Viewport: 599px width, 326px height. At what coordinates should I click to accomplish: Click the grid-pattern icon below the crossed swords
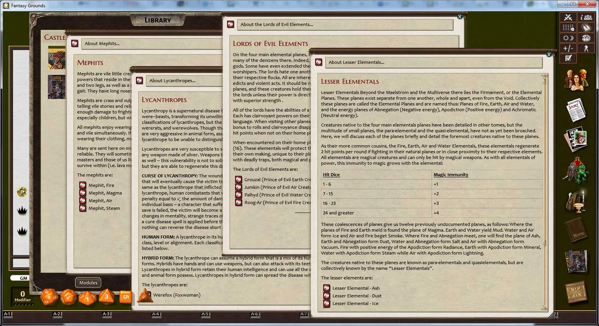tap(568, 28)
